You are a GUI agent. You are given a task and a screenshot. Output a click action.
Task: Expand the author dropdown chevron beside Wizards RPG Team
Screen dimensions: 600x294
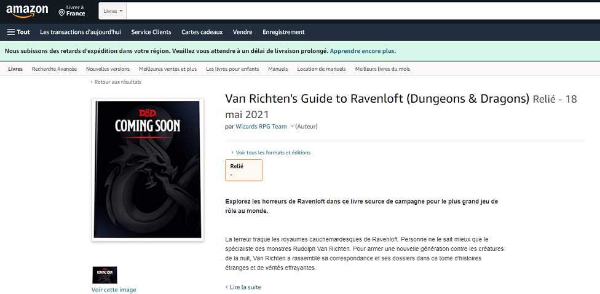coord(292,126)
